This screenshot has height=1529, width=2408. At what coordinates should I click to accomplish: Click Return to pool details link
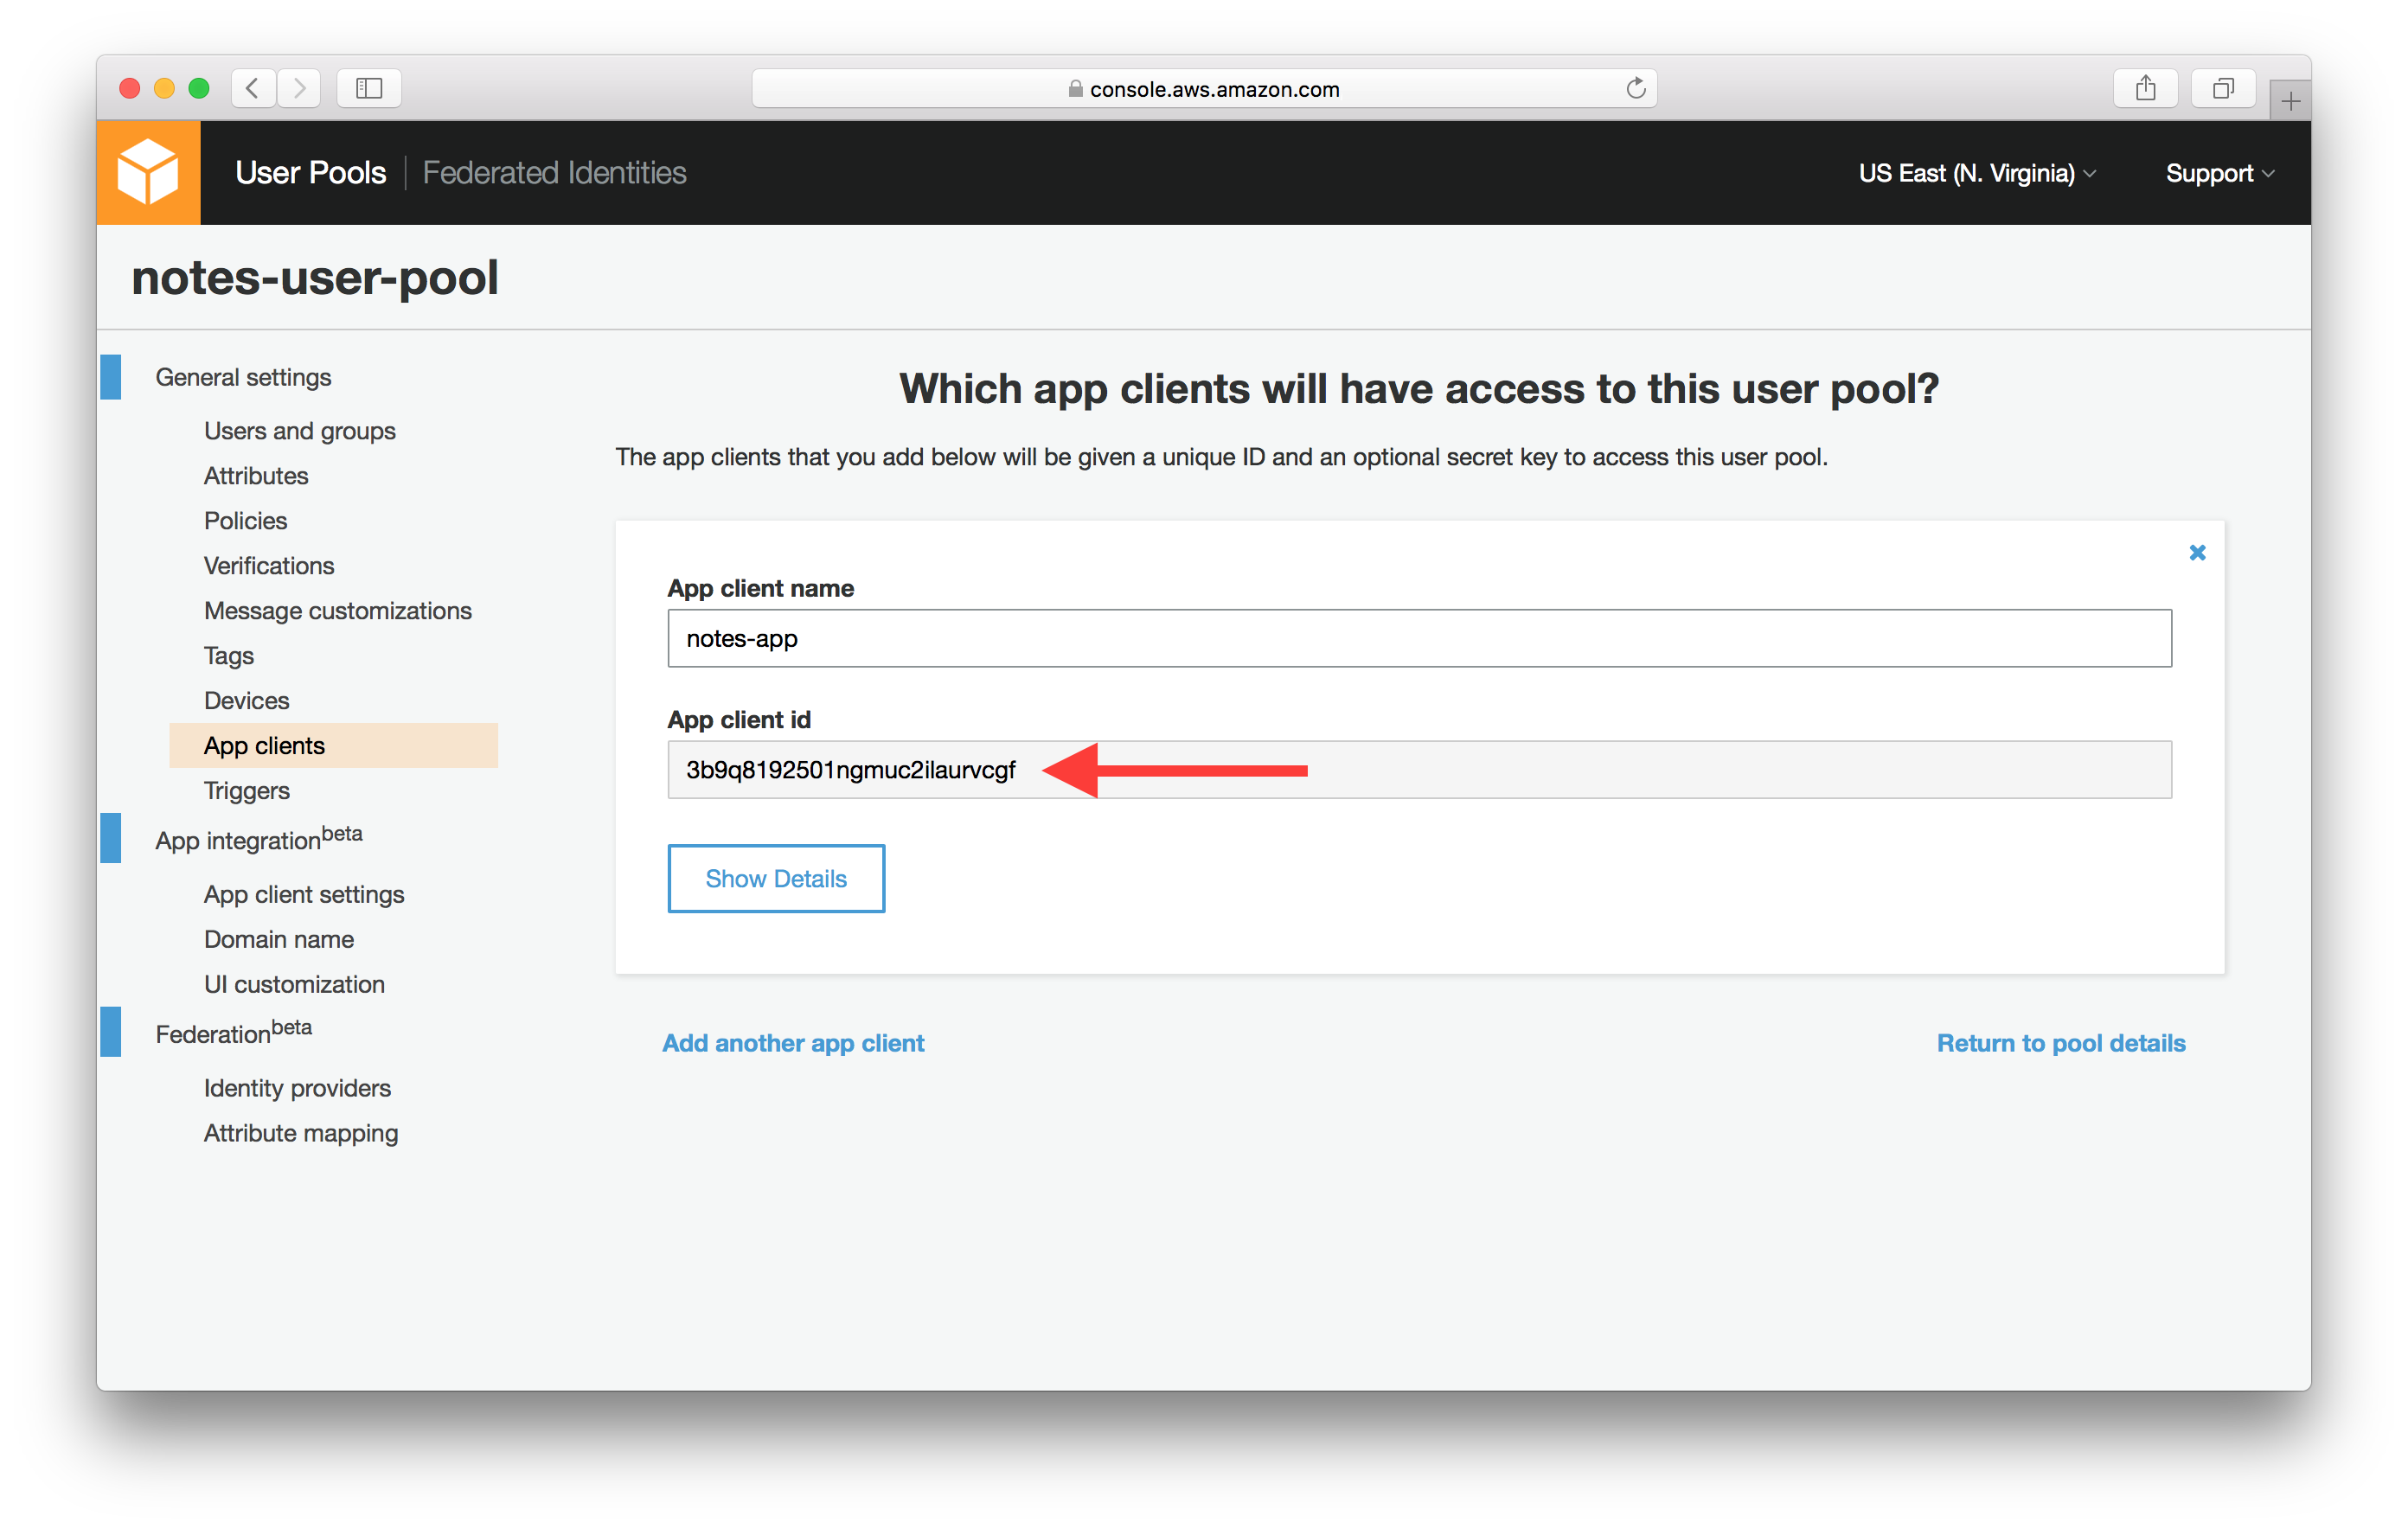(x=2060, y=1043)
